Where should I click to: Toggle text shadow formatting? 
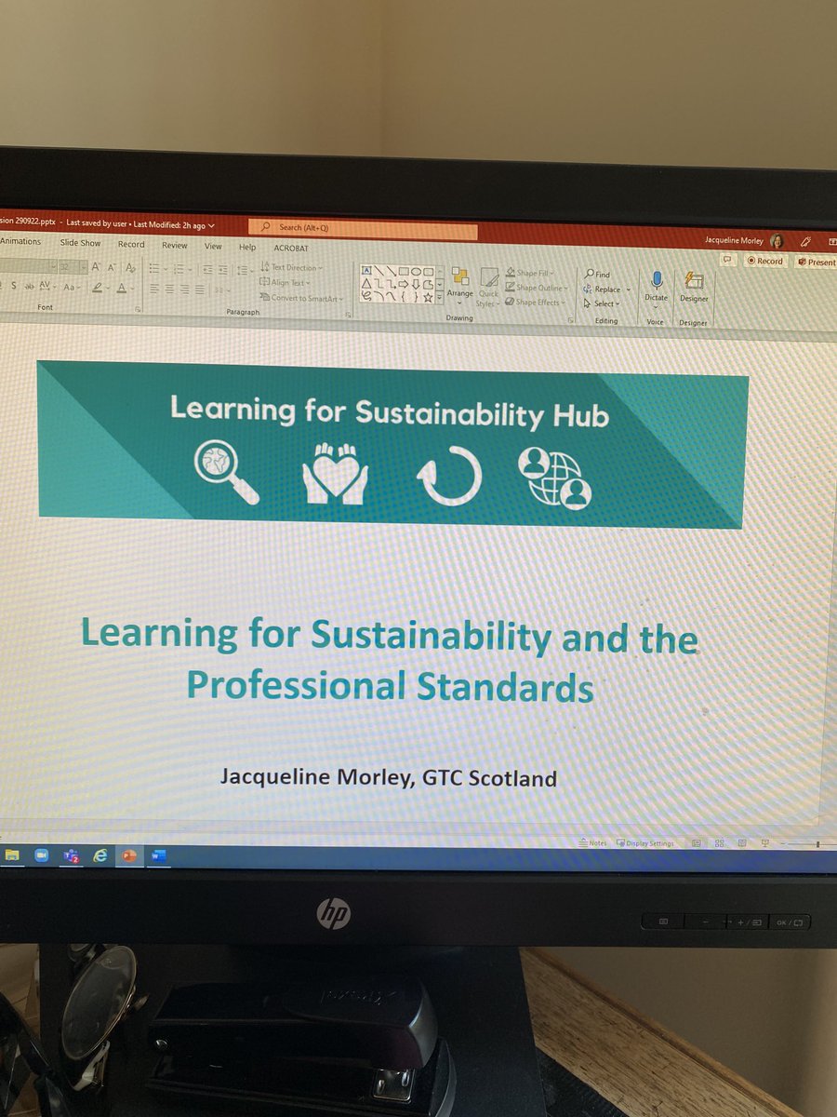click(14, 288)
